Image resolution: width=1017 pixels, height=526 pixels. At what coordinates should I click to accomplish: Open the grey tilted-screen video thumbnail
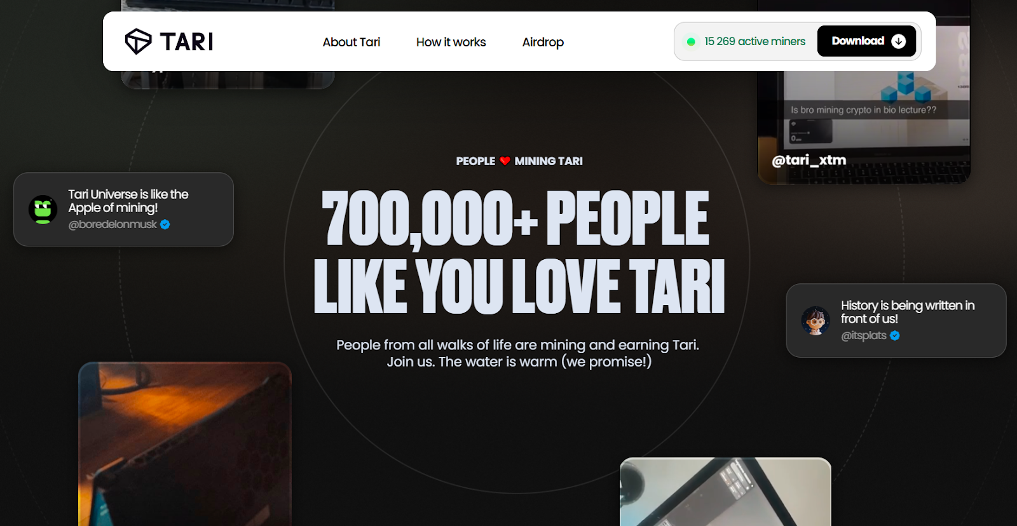[725, 492]
